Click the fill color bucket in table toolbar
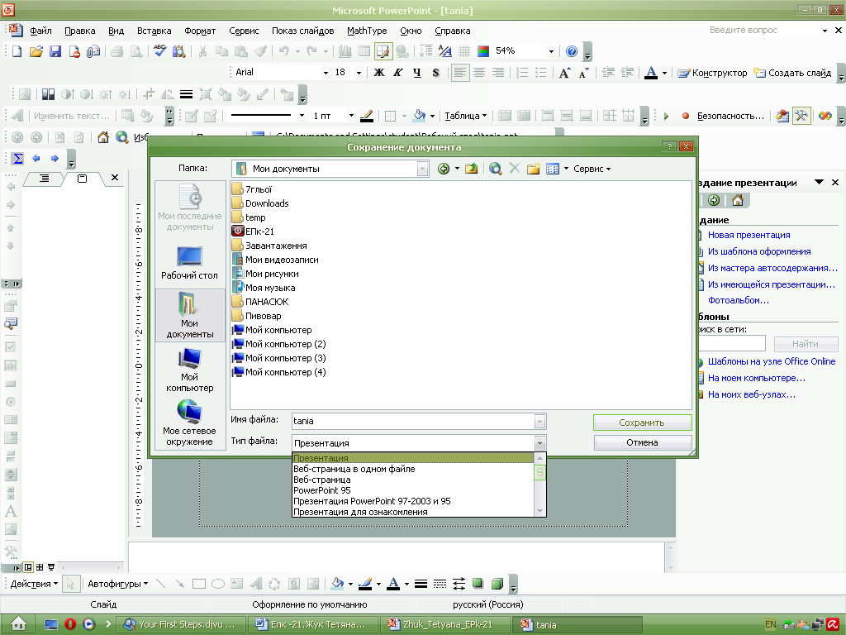 [420, 116]
